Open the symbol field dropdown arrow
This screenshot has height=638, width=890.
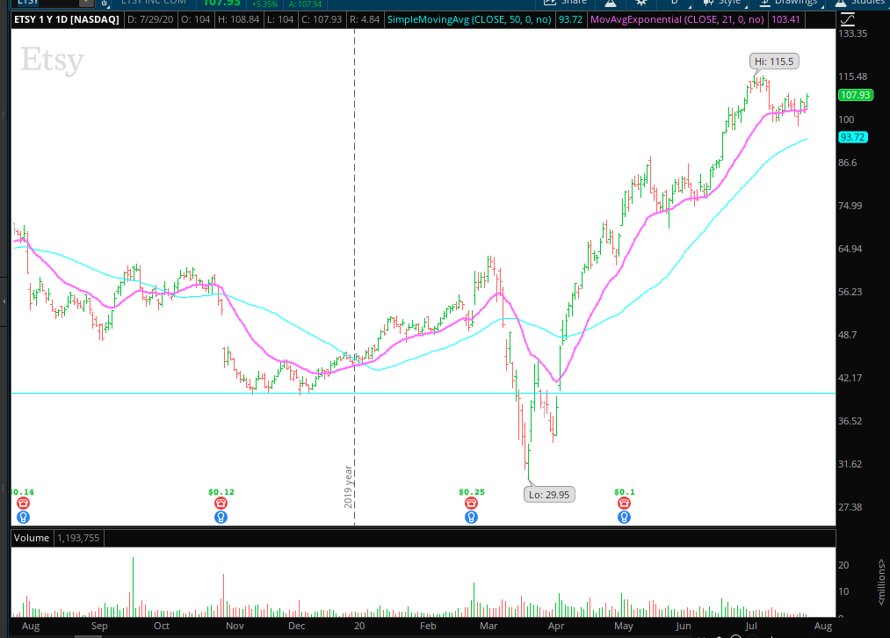[84, 3]
